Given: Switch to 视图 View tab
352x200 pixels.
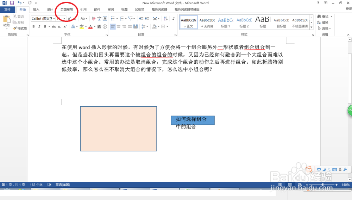Looking at the screenshot, I should click(124, 10).
